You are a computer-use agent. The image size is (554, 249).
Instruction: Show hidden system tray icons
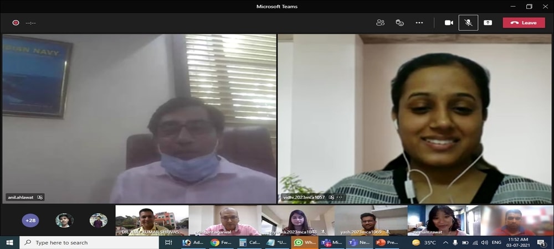pyautogui.click(x=445, y=242)
